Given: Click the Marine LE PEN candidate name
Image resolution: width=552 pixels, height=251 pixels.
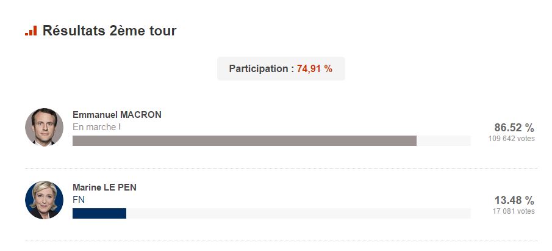Looking at the screenshot, I should tap(104, 187).
